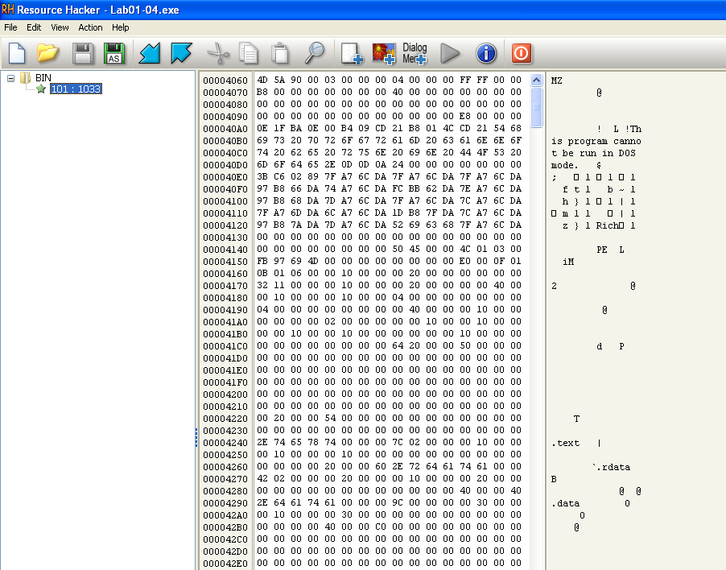Click the Find magnifier icon

314,53
